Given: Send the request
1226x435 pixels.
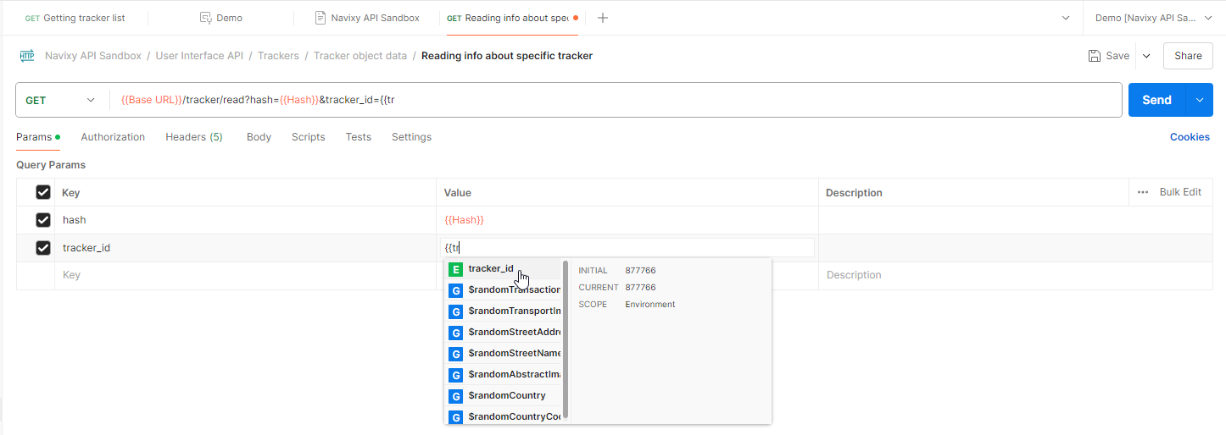Looking at the screenshot, I should [1156, 100].
